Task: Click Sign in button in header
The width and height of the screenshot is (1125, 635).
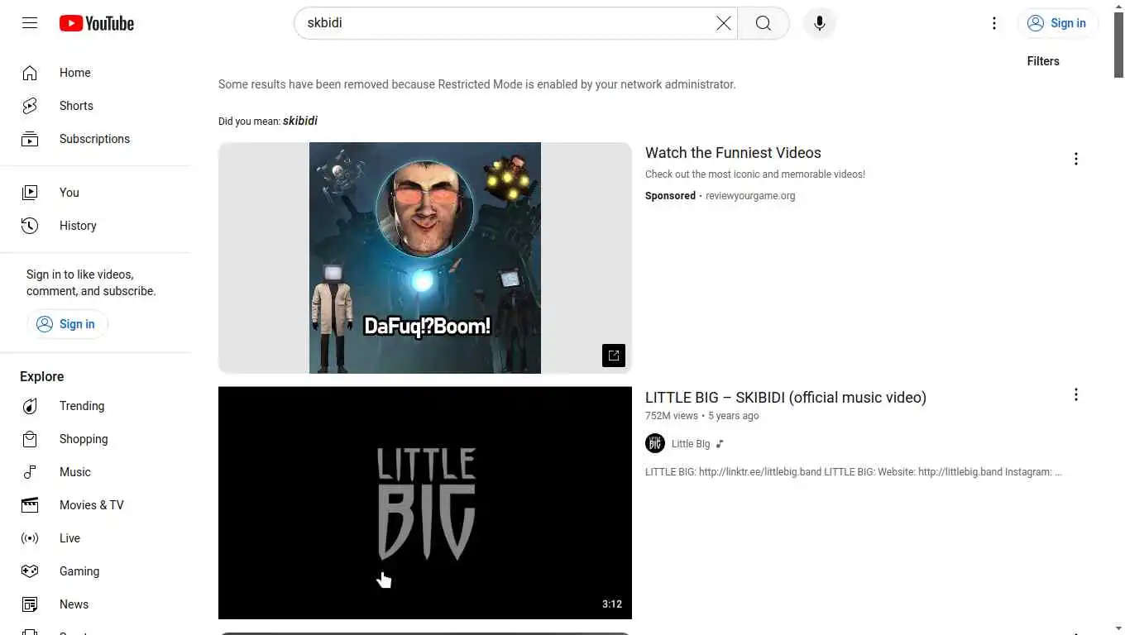Action: pos(1058,23)
